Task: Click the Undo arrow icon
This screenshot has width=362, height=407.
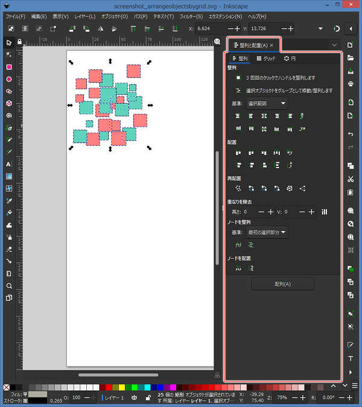Action: pos(351,133)
